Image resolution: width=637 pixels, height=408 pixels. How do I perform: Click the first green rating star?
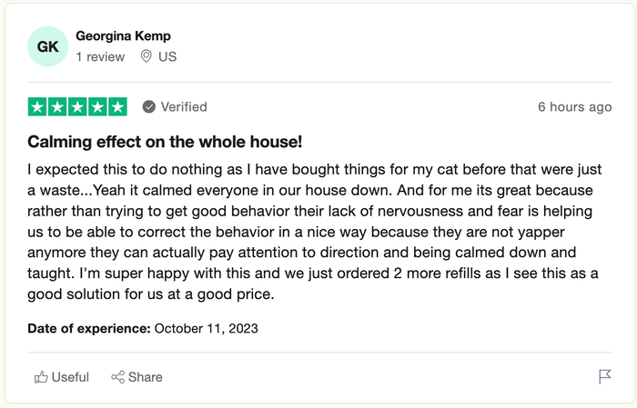tap(37, 106)
